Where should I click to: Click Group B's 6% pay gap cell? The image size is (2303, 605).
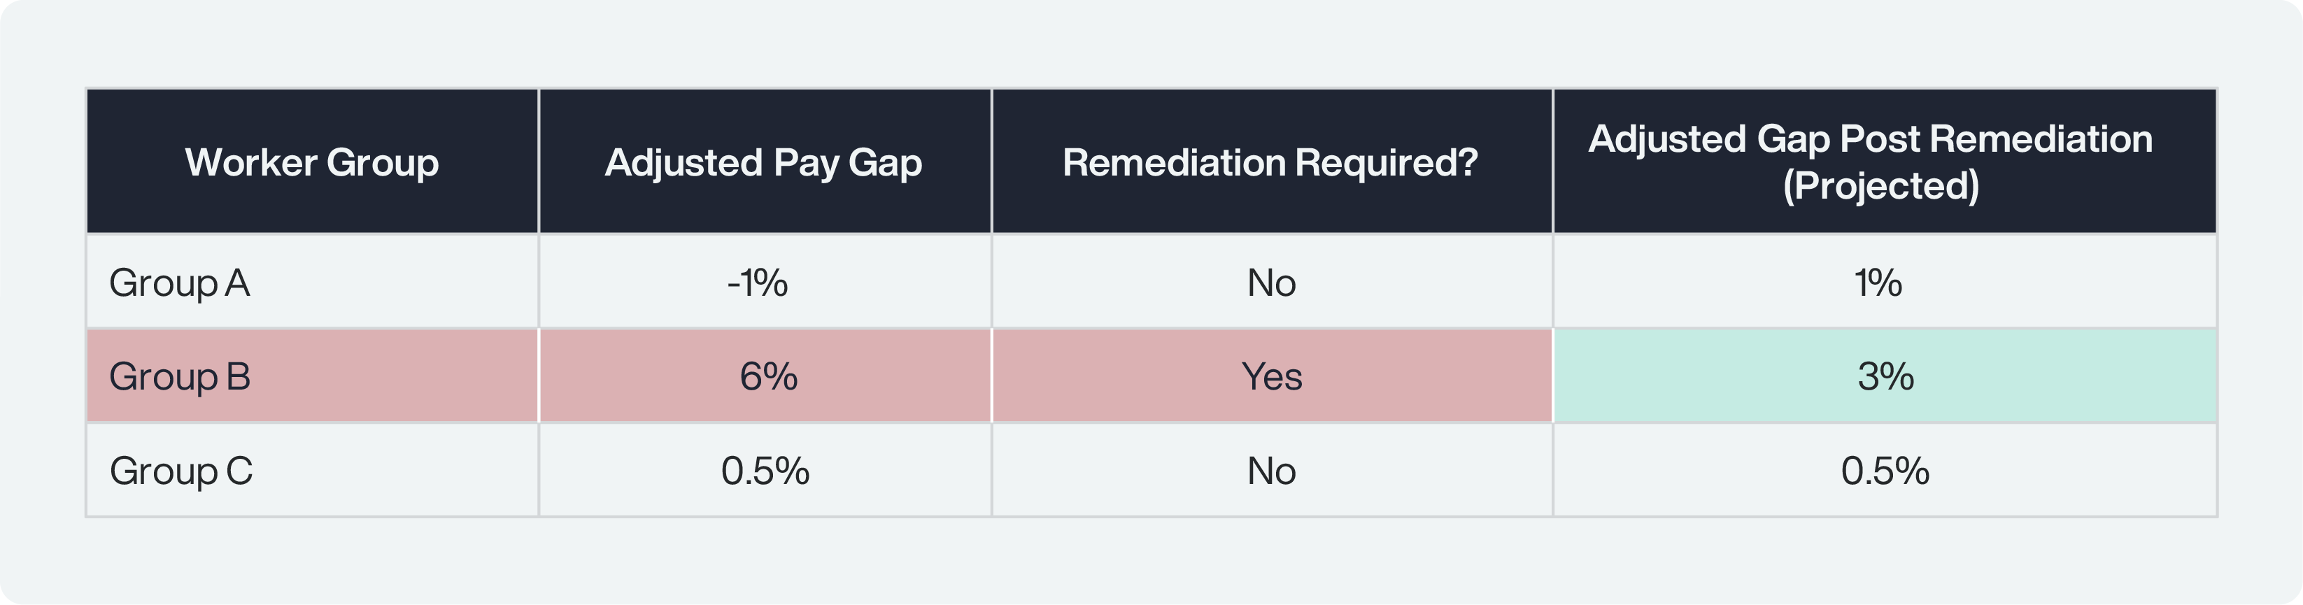tap(765, 376)
